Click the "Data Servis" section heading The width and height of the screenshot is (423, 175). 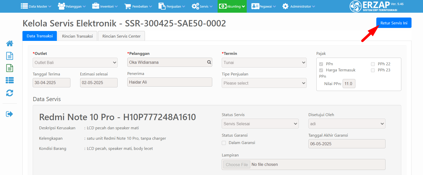click(x=47, y=99)
